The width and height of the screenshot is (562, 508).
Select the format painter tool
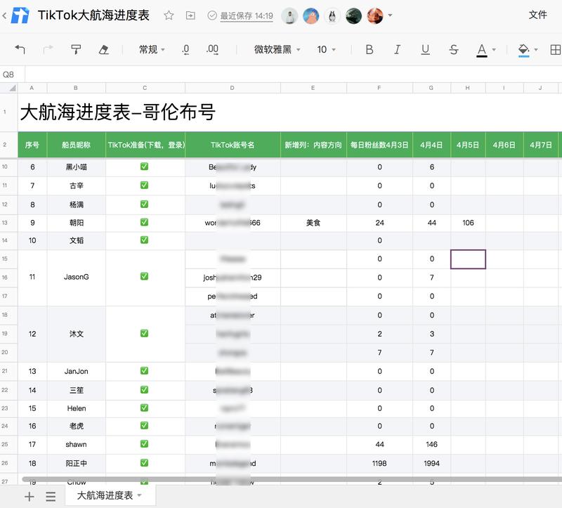[x=76, y=49]
